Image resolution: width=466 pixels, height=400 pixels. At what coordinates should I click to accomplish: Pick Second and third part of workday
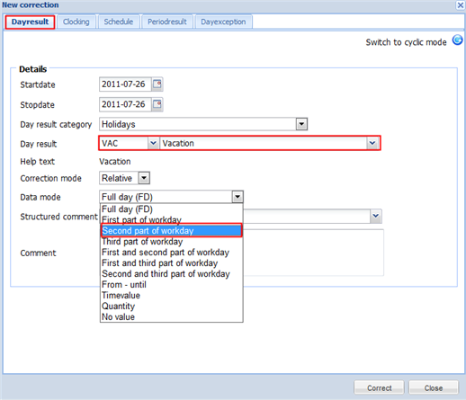(x=171, y=273)
